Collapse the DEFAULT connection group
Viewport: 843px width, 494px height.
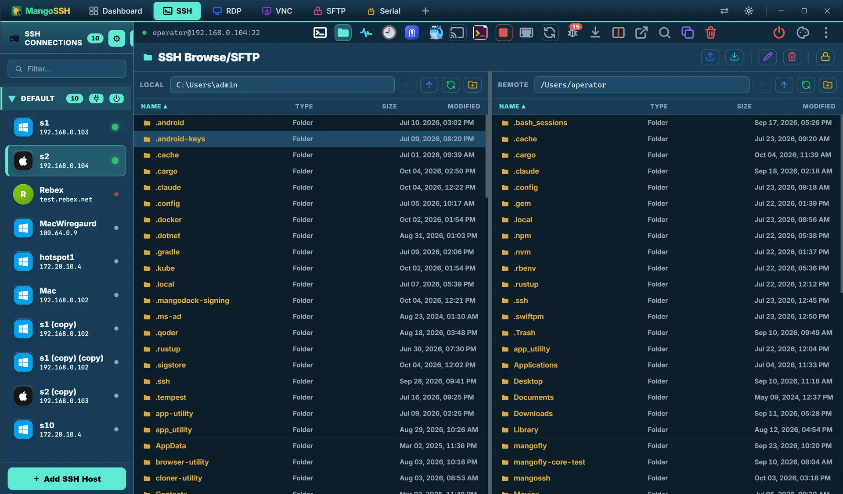pos(12,99)
